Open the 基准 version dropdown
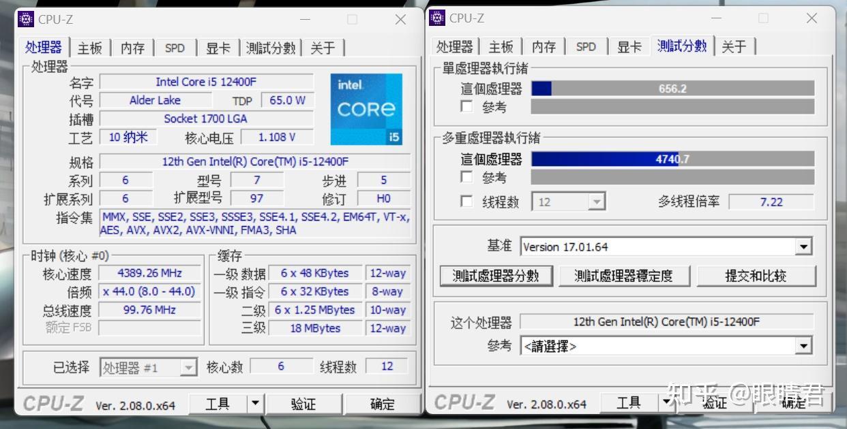This screenshot has width=847, height=429. pyautogui.click(x=666, y=247)
